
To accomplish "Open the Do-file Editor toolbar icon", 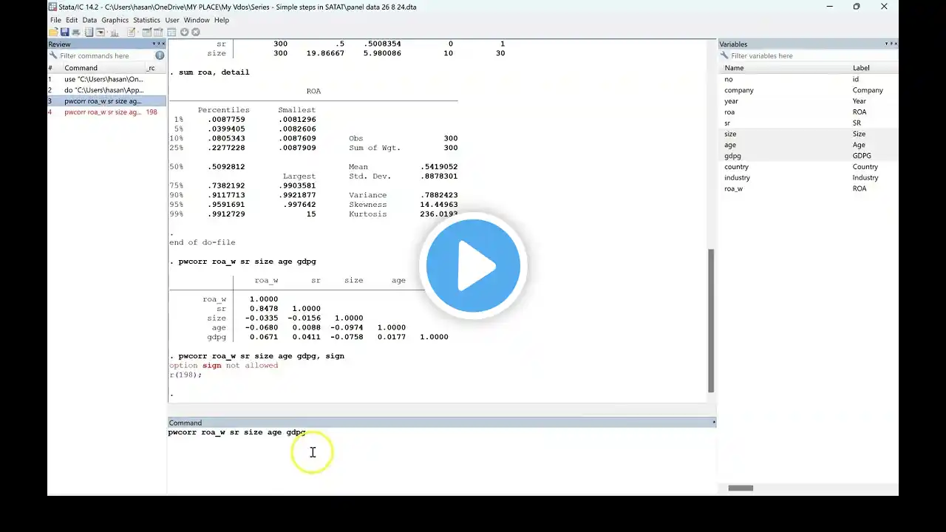I will click(132, 32).
